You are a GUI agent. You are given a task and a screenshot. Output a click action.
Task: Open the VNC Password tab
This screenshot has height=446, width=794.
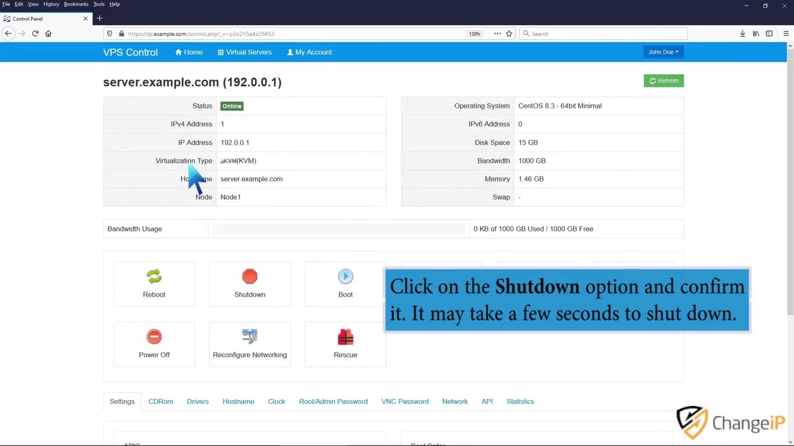404,401
